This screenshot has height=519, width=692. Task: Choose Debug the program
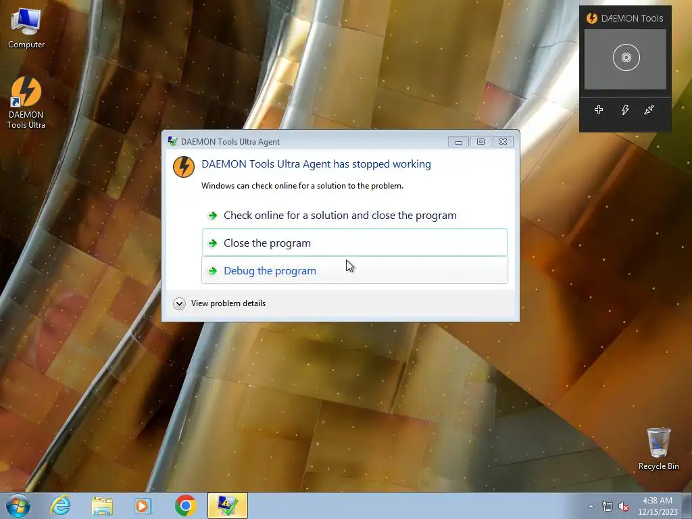point(355,270)
